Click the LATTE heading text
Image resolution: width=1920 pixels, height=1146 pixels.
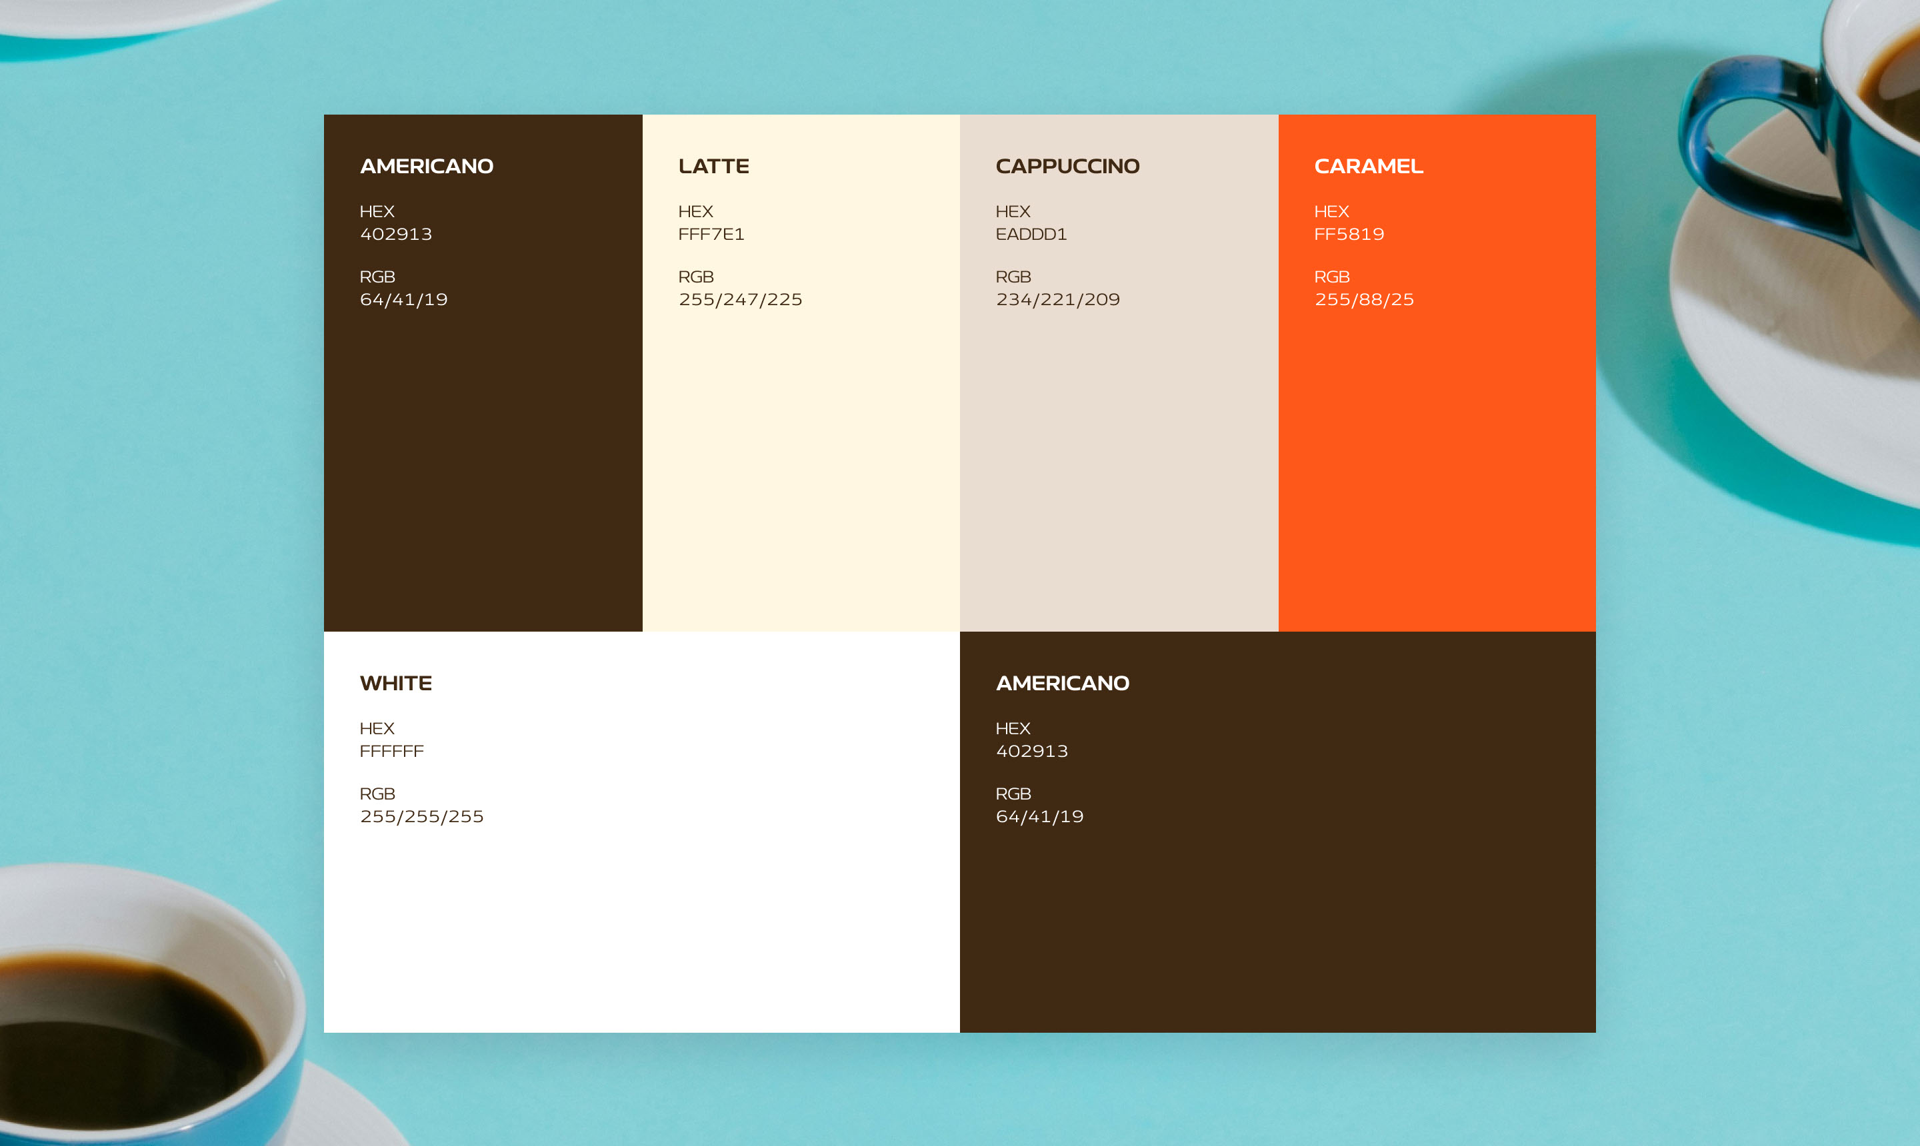713,166
